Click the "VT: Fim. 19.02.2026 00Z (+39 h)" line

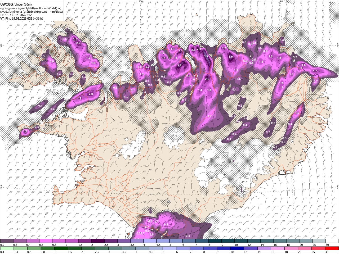click(22, 19)
